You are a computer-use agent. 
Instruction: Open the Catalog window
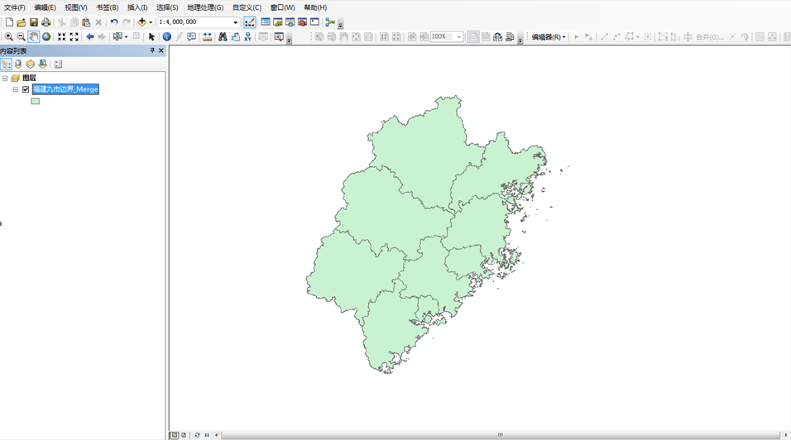(277, 22)
